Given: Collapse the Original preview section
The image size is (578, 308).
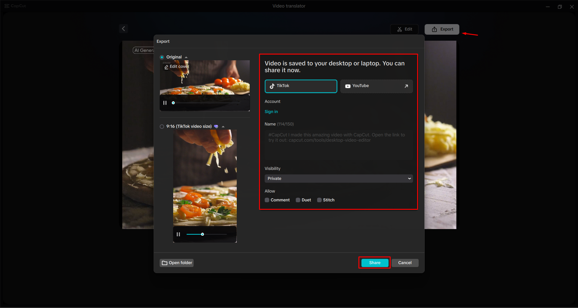Looking at the screenshot, I should point(186,57).
